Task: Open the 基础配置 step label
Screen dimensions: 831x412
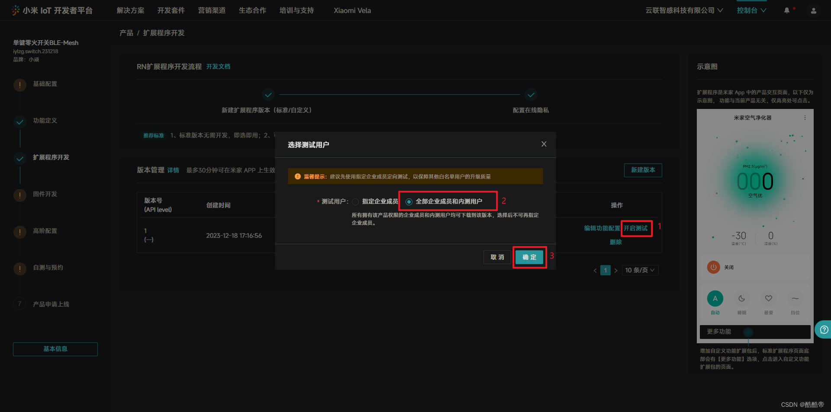Action: click(45, 84)
